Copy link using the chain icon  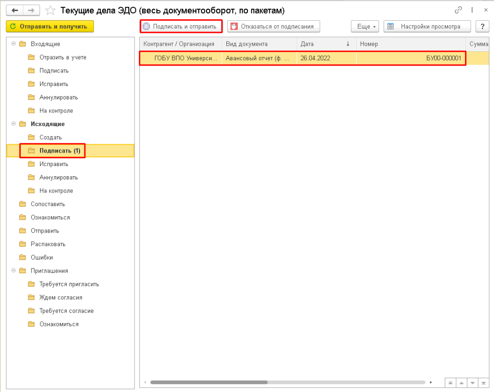point(458,10)
